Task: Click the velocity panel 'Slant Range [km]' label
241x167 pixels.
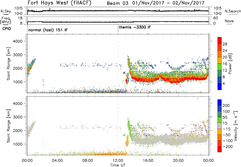Action: pos(8,126)
